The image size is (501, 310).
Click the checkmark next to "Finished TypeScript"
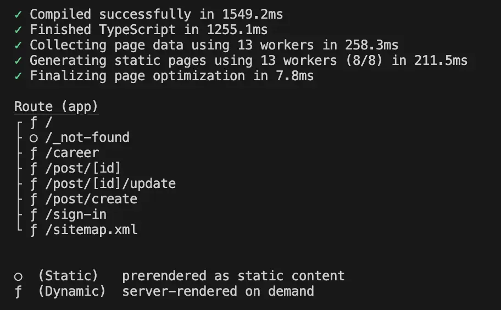pos(19,30)
